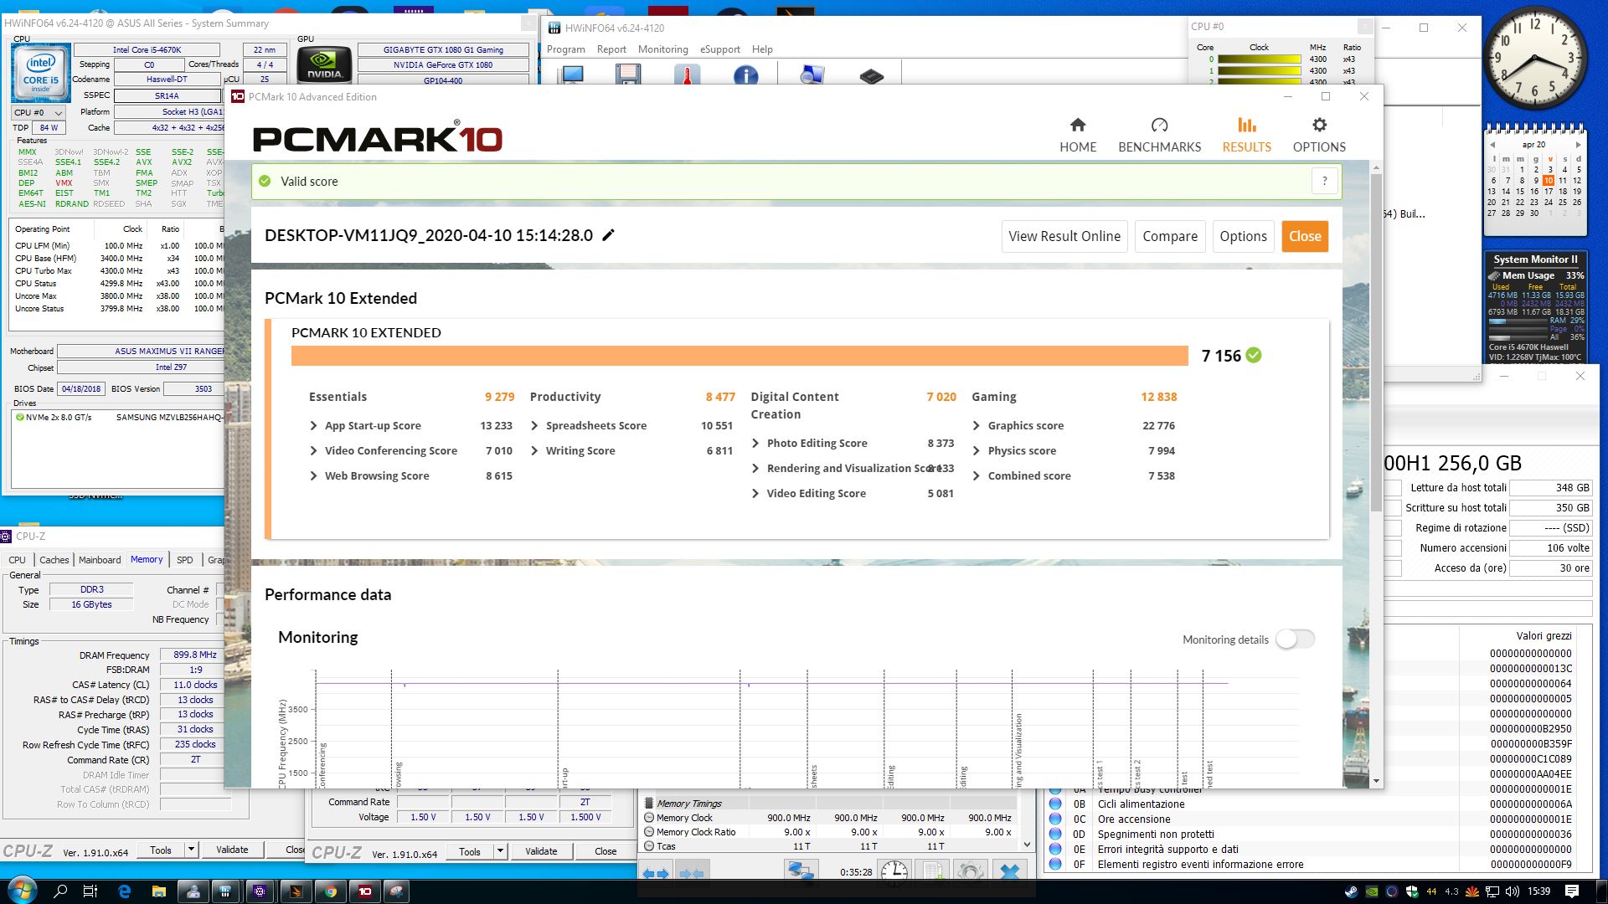The height and width of the screenshot is (904, 1608).
Task: Edit the result name with the pencil icon
Action: [609, 235]
